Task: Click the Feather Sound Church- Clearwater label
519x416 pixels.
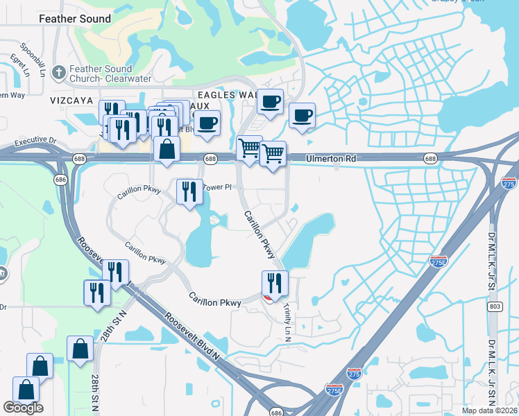Action: pos(110,73)
